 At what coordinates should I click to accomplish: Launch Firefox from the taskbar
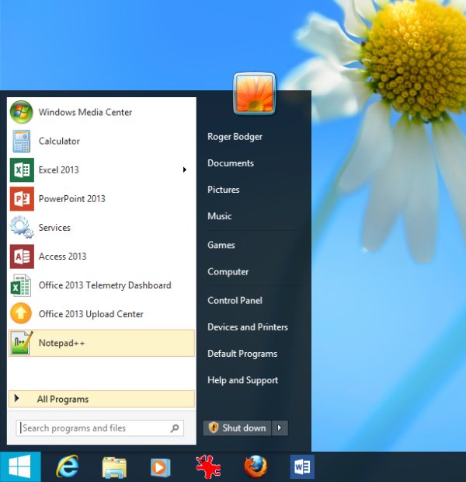coord(256,467)
